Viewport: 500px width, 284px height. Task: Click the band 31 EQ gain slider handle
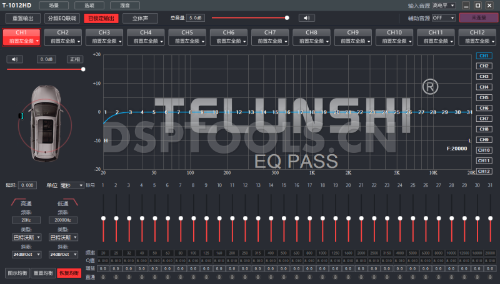point(490,218)
